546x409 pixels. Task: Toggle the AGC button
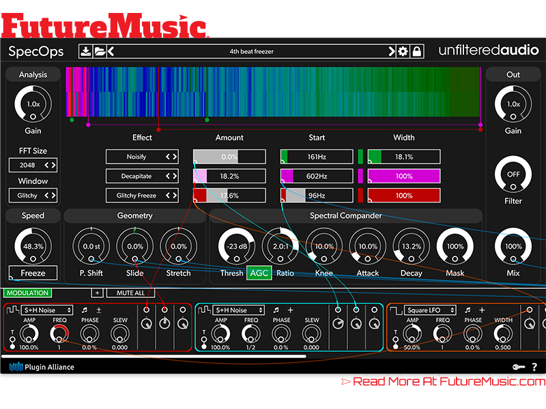[259, 273]
